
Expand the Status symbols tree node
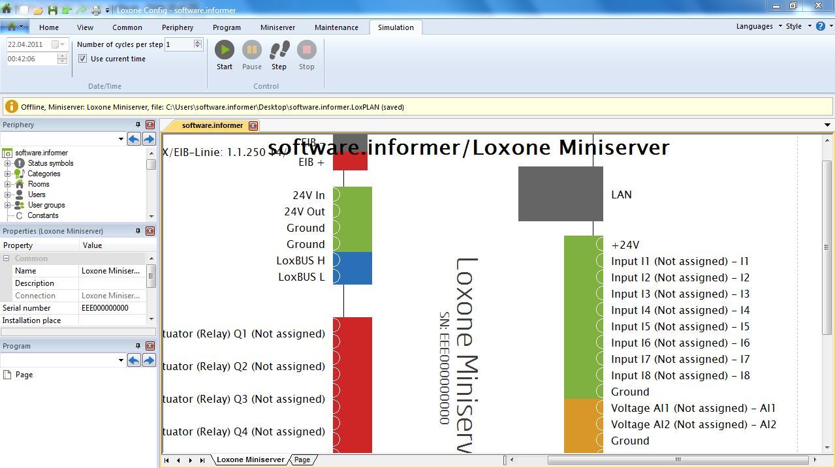coord(7,163)
